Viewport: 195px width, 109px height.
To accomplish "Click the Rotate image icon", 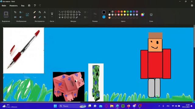I will tap(20, 12).
